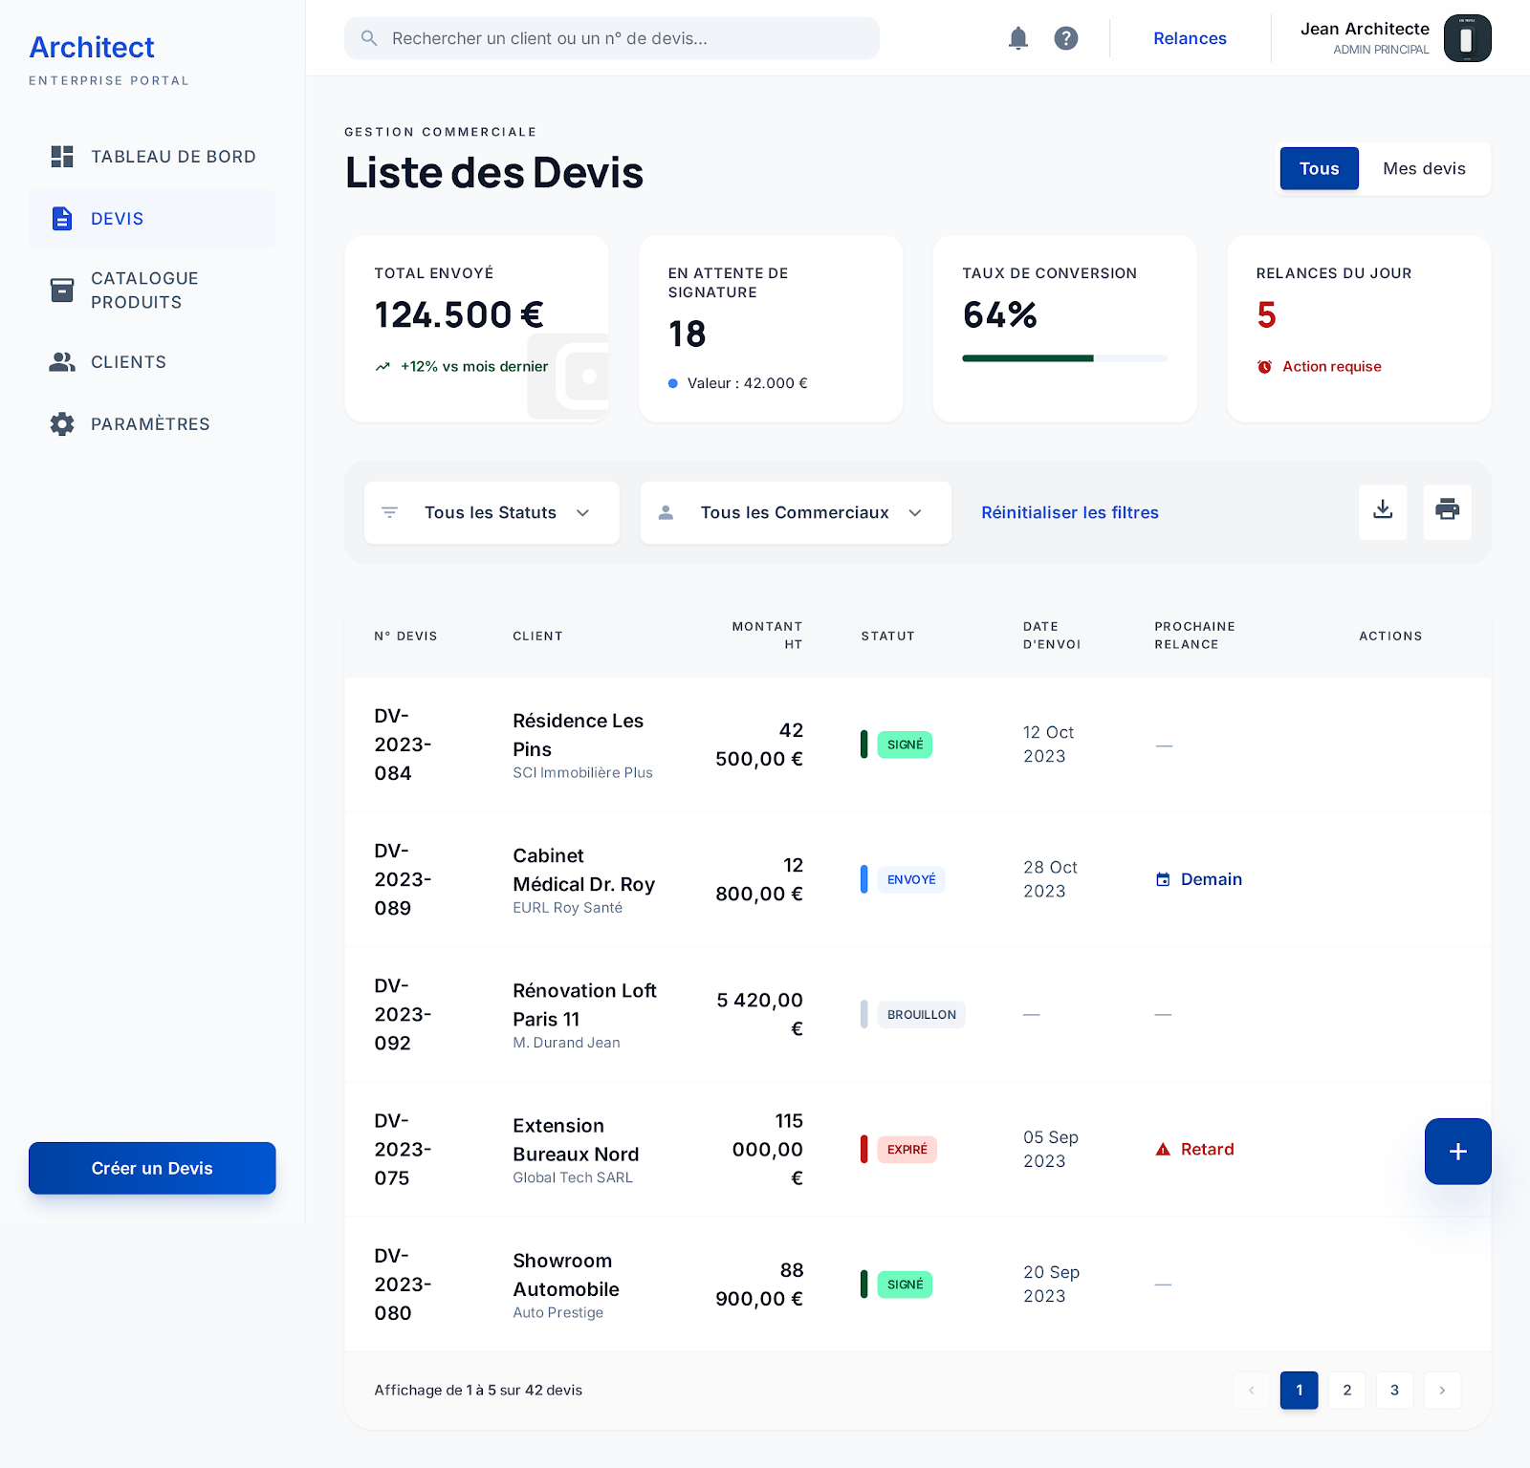Click the help question mark icon
Viewport: 1530px width, 1468px height.
[x=1066, y=38]
